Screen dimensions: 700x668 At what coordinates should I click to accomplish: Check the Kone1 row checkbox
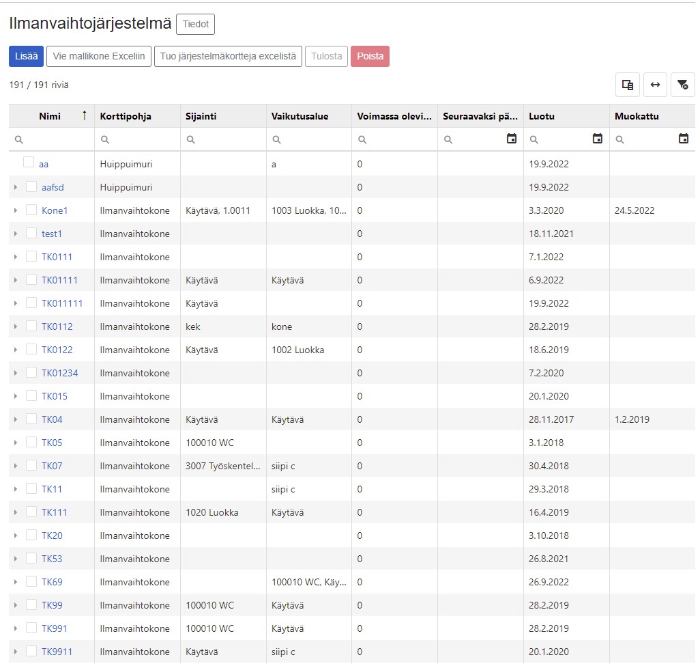tap(31, 210)
